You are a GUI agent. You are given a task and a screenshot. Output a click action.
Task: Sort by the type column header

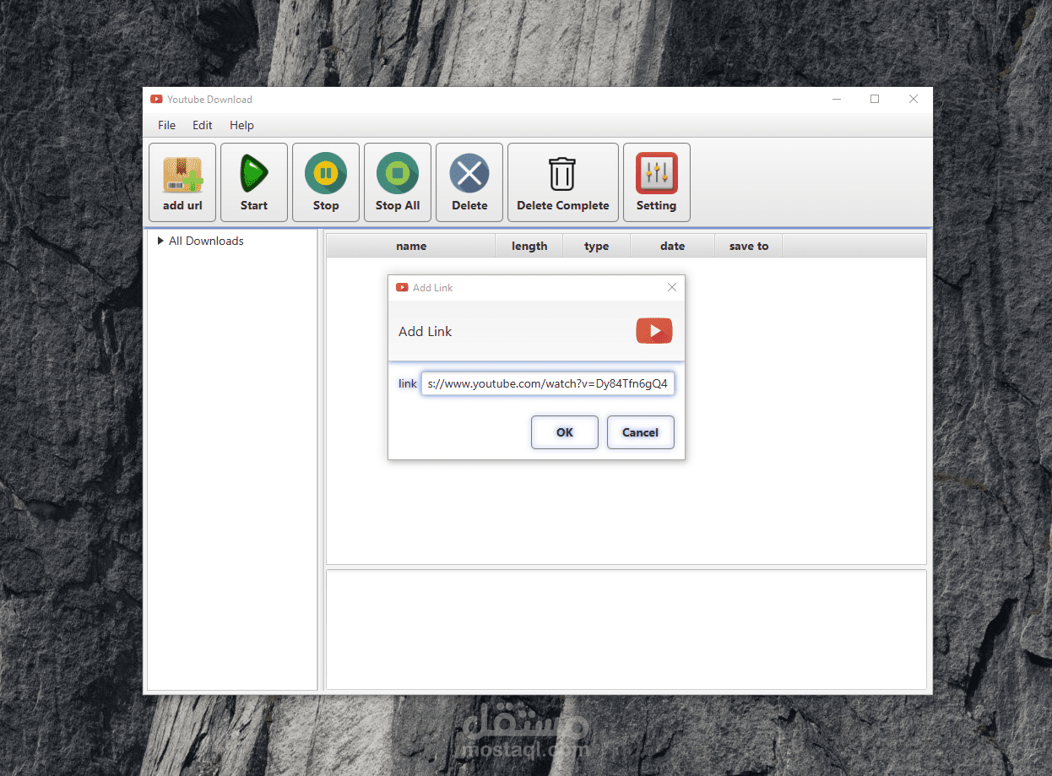(x=597, y=246)
